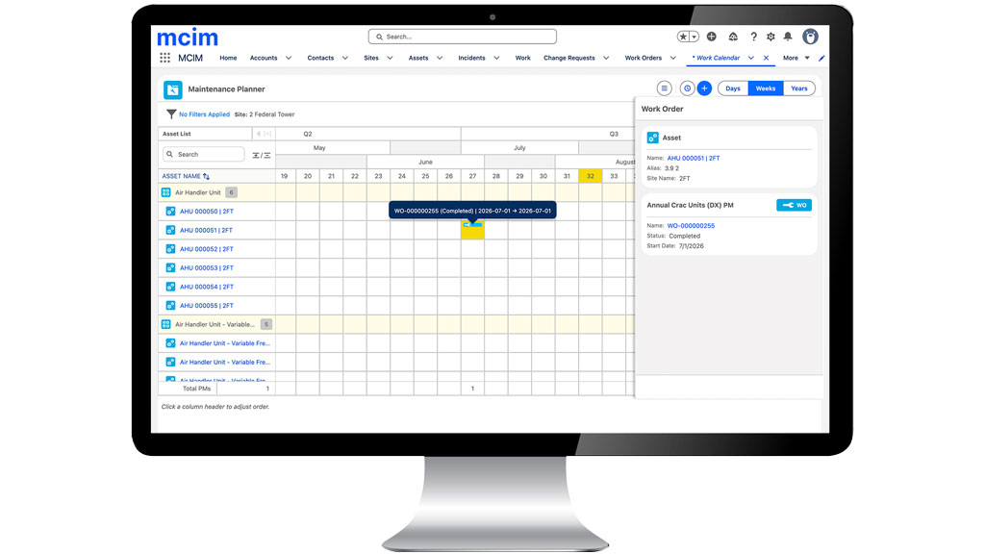
Task: Click the Asset card icon in Work Order panel
Action: pyautogui.click(x=653, y=138)
